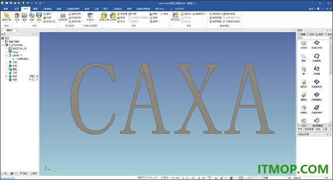This screenshot has width=333, height=180.
Task: Select the Mirror Feature (镜像特征) tool
Action: click(198, 14)
